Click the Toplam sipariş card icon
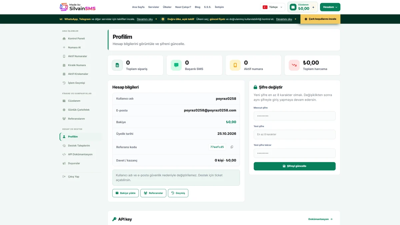Viewport: 400px width, 225px height. tap(117, 65)
